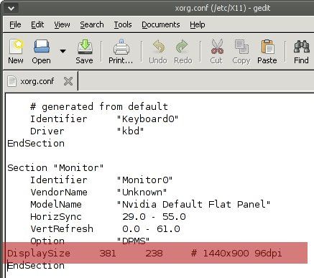Open the Search menu
The image size is (314, 278).
(92, 24)
